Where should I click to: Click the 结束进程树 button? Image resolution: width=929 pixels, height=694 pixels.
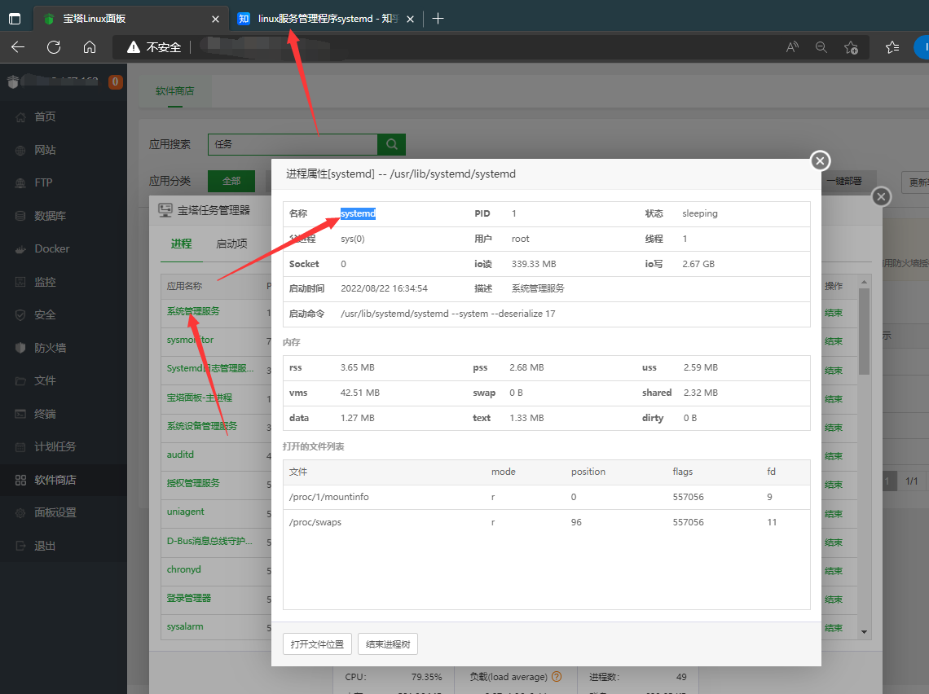pyautogui.click(x=388, y=644)
